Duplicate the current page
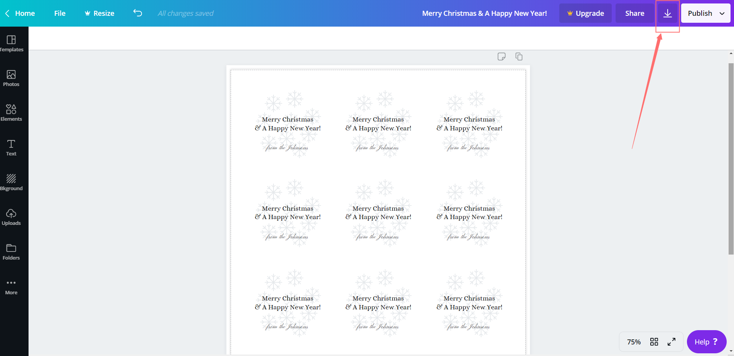Viewport: 734px width, 356px height. pyautogui.click(x=519, y=56)
